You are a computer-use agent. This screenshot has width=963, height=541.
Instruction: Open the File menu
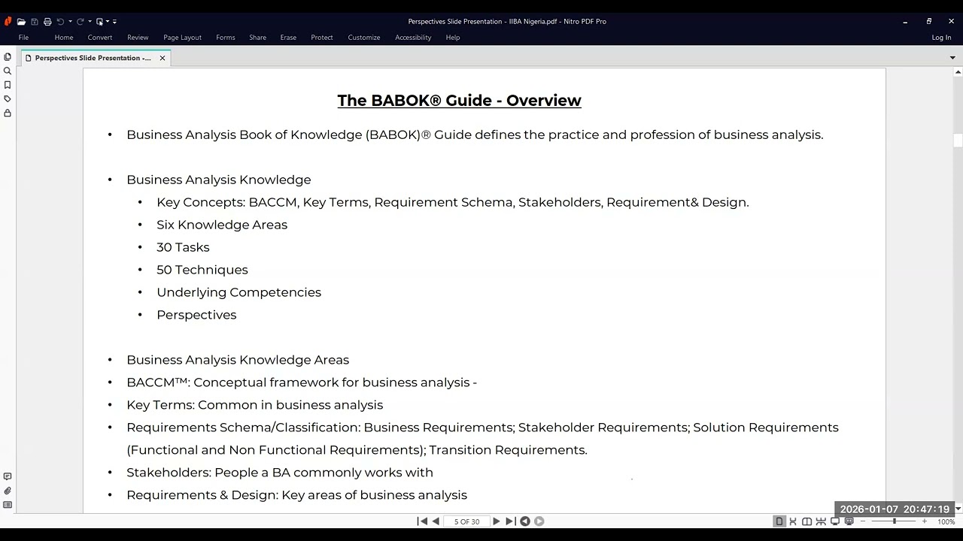point(23,38)
